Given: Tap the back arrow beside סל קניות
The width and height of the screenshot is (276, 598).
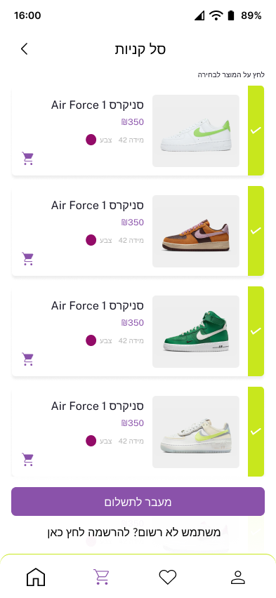Looking at the screenshot, I should pyautogui.click(x=25, y=49).
